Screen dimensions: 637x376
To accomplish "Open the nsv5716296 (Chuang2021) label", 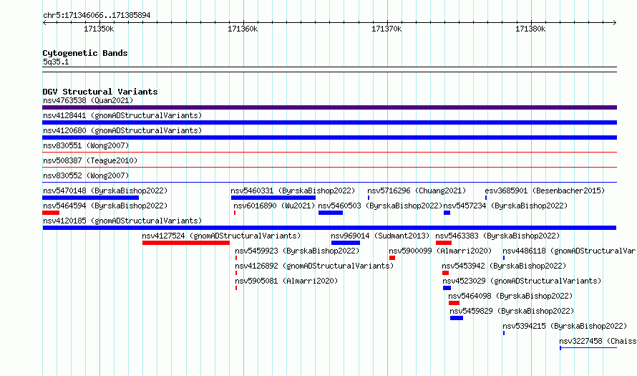I will [x=417, y=191].
